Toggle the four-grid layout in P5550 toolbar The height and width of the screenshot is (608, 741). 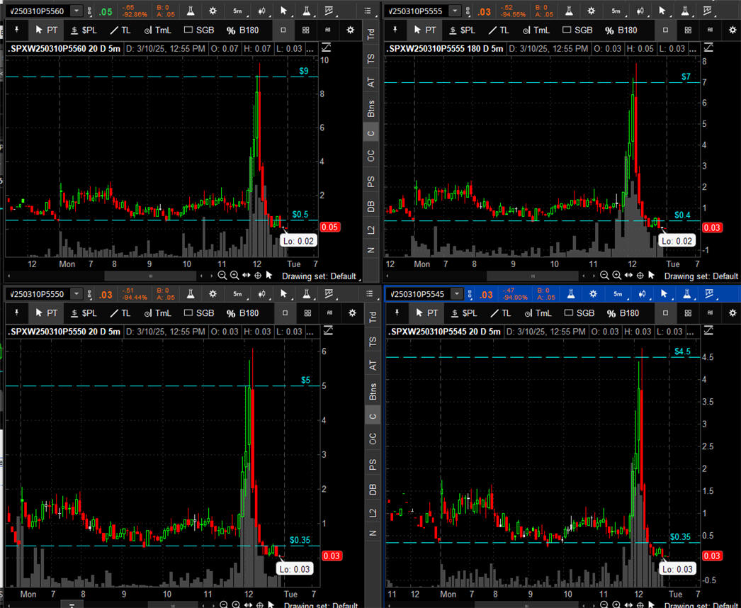pyautogui.click(x=305, y=313)
